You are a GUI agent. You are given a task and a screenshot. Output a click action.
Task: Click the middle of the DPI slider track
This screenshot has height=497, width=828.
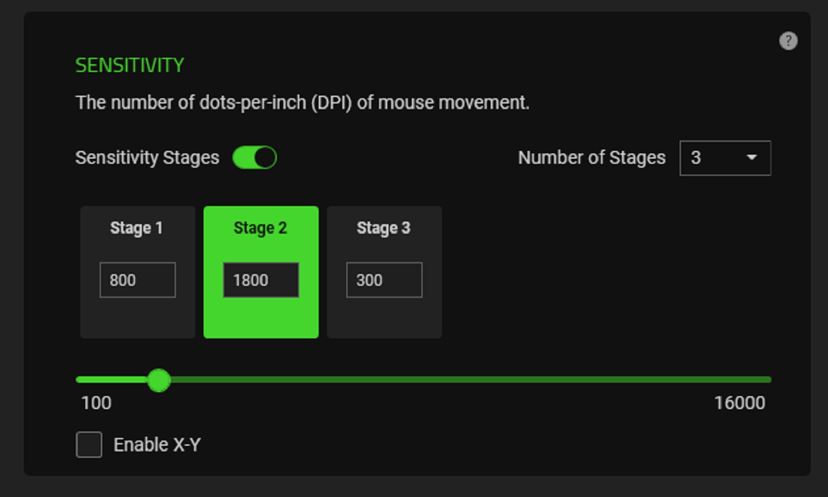coord(423,380)
